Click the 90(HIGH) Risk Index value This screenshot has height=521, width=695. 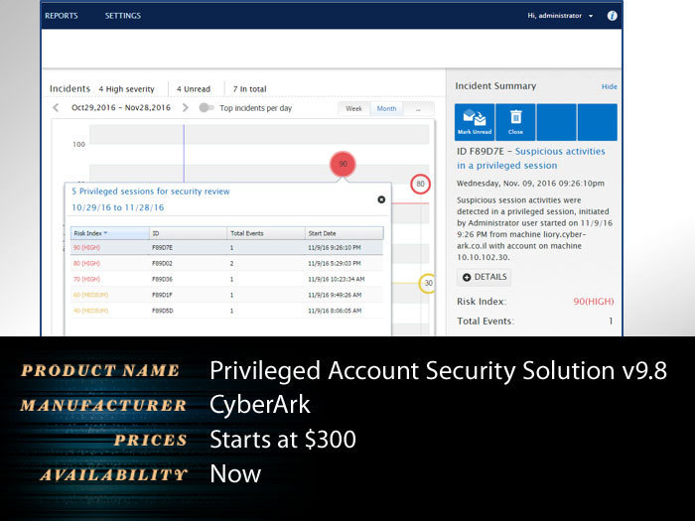pos(594,302)
